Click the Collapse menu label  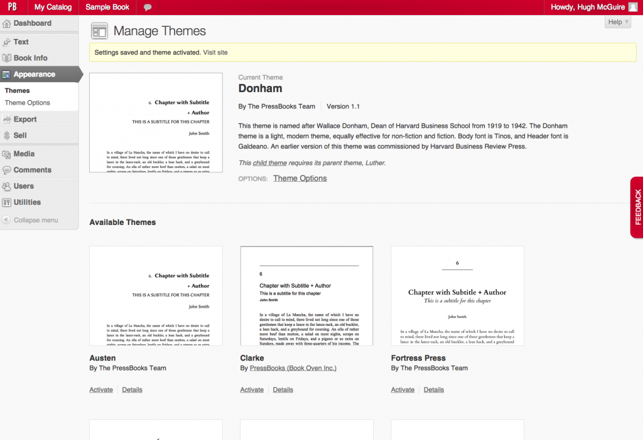36,220
